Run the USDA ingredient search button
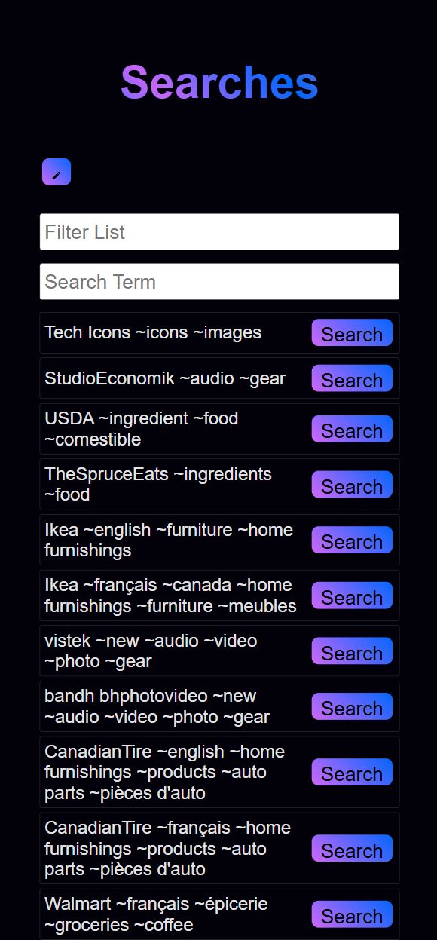 tap(352, 429)
